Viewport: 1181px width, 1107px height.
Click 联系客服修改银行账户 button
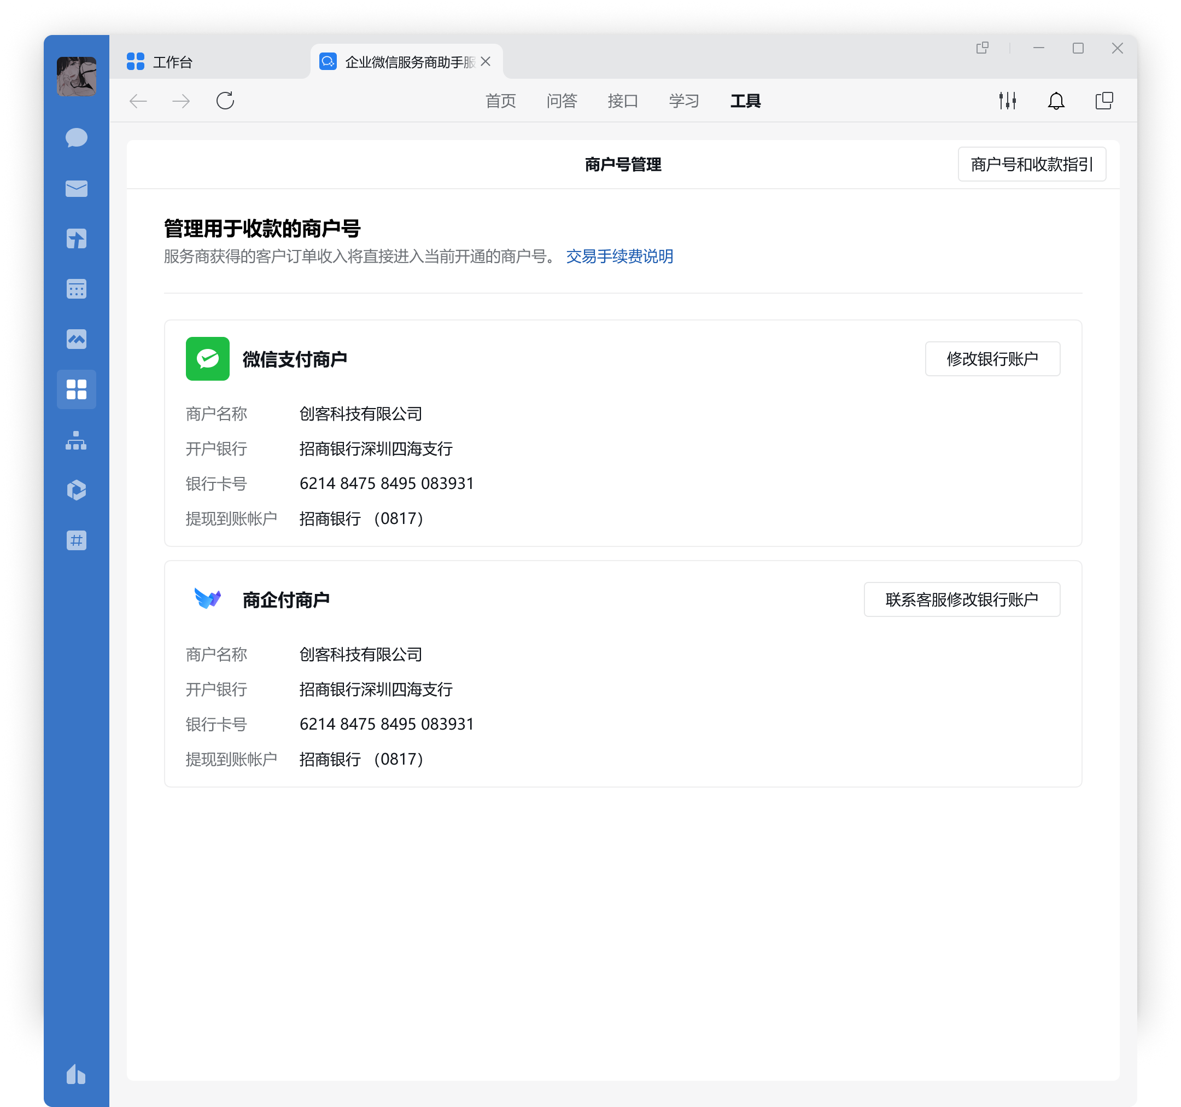coord(961,599)
